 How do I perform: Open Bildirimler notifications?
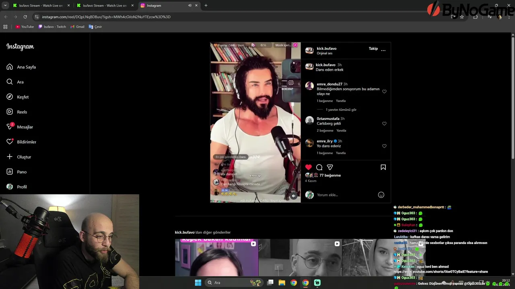[x=22, y=142]
